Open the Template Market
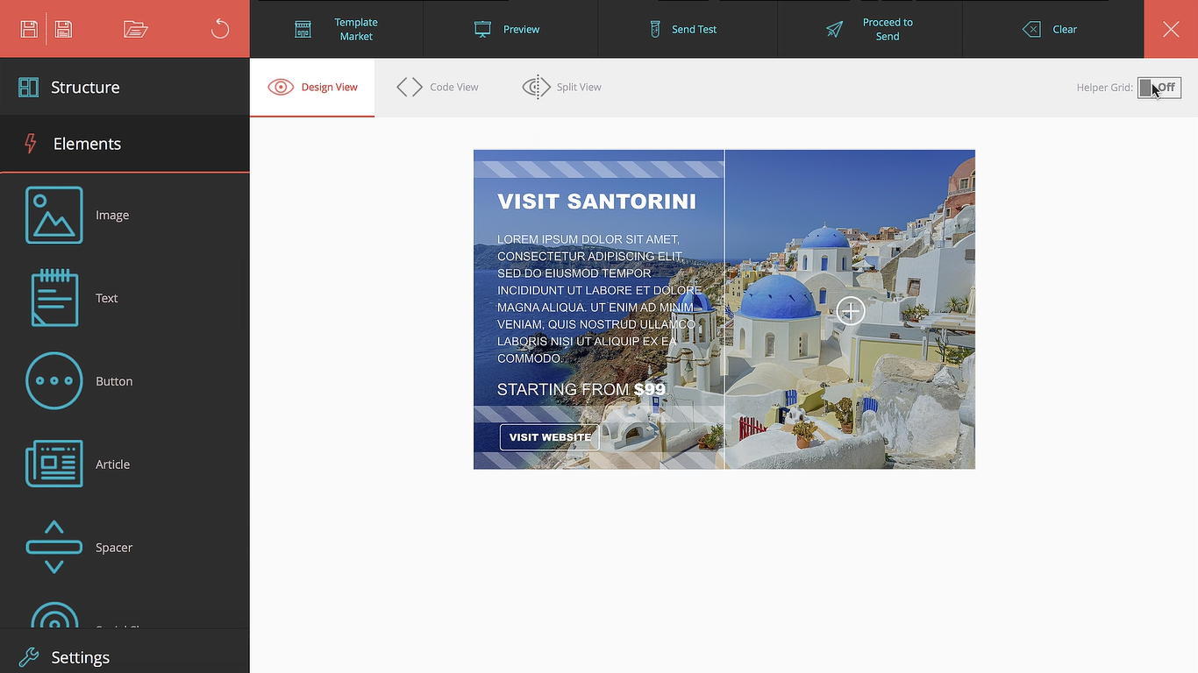The height and width of the screenshot is (673, 1198). click(x=337, y=29)
